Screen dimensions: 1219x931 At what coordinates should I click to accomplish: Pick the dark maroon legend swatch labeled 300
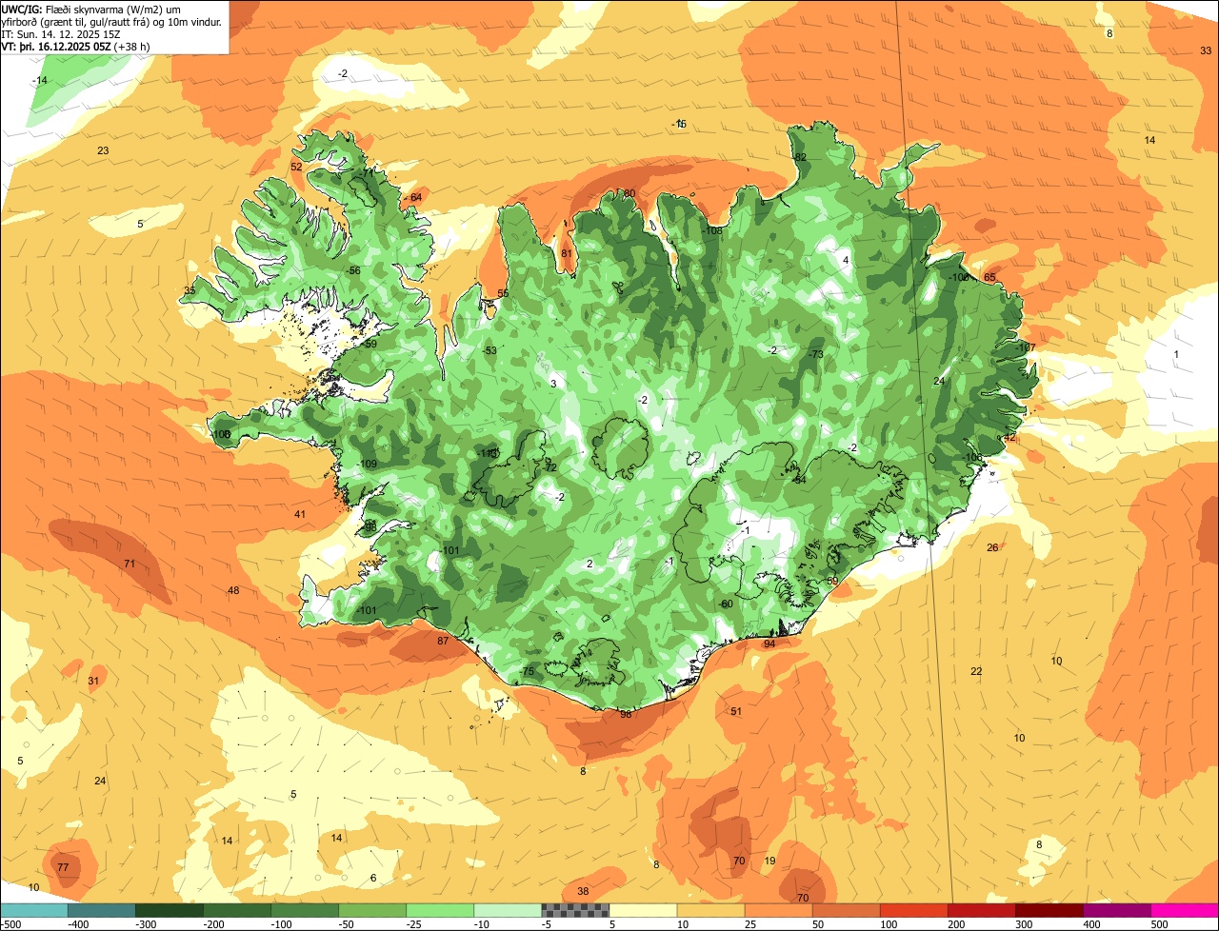coord(1049,910)
